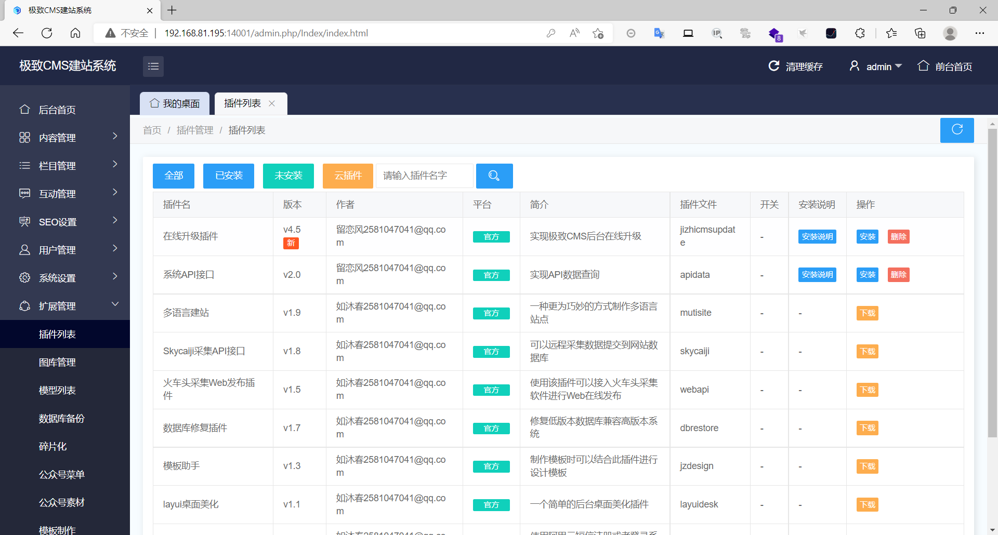
Task: Click the plugin search magnifier button
Action: (x=494, y=176)
